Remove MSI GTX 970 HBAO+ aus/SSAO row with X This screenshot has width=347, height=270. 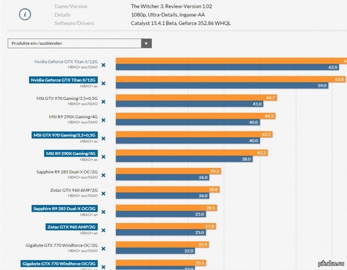coord(104,102)
